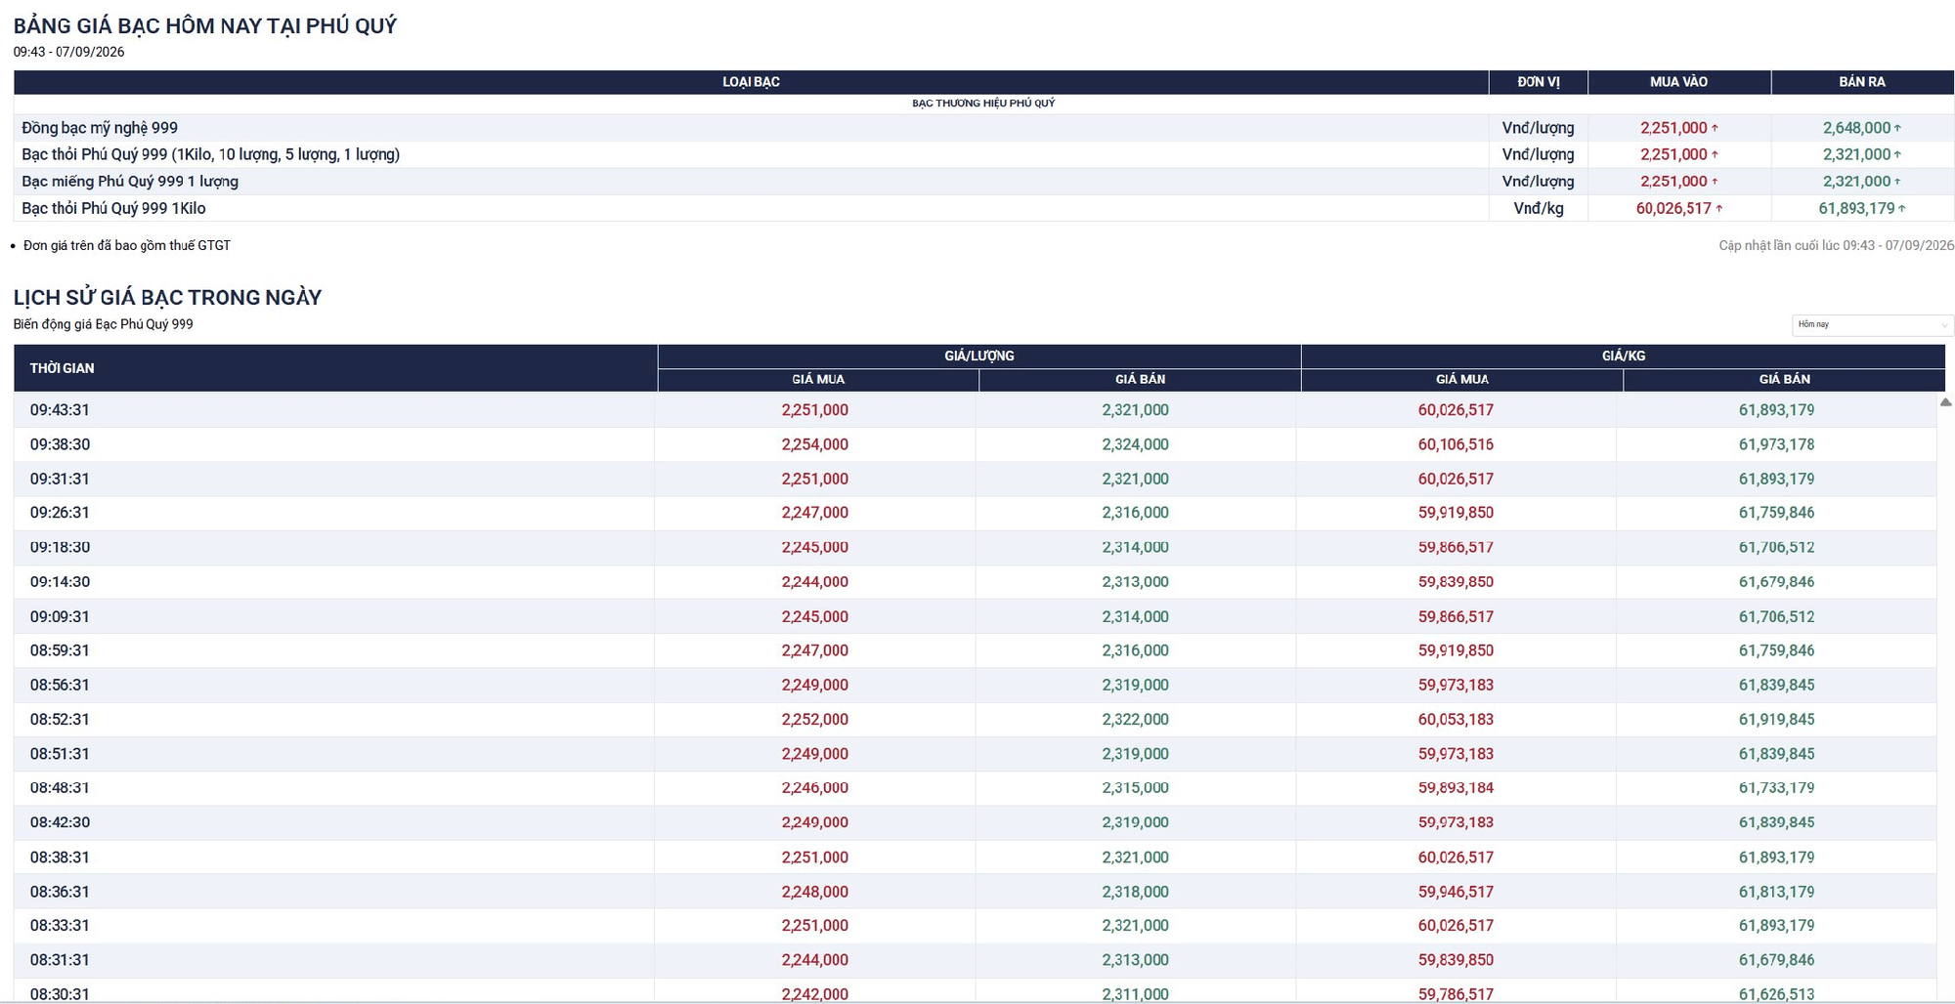Select the "Bạc thỏi Phú Quý 999 1Kilo" row name
Viewport: 1955px width, 1004px height.
pyautogui.click(x=113, y=208)
